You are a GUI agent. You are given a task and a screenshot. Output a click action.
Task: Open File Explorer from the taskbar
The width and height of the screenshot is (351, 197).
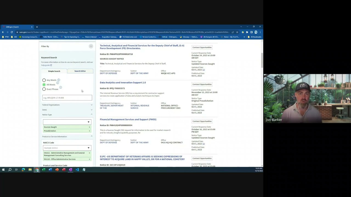click(x=30, y=170)
